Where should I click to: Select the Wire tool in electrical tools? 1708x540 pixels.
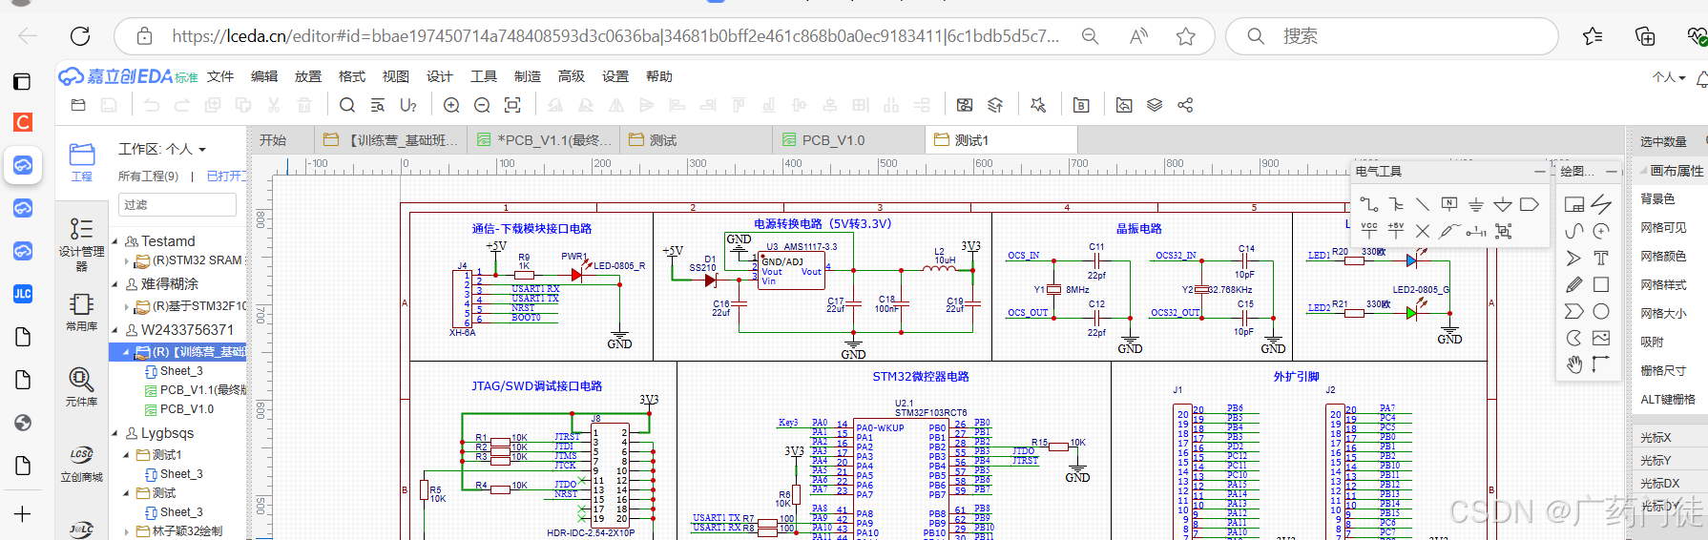click(1369, 204)
